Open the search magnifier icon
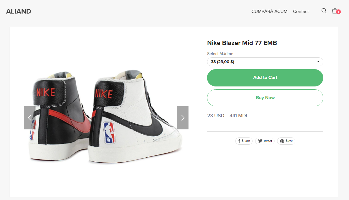The image size is (349, 200). [324, 11]
